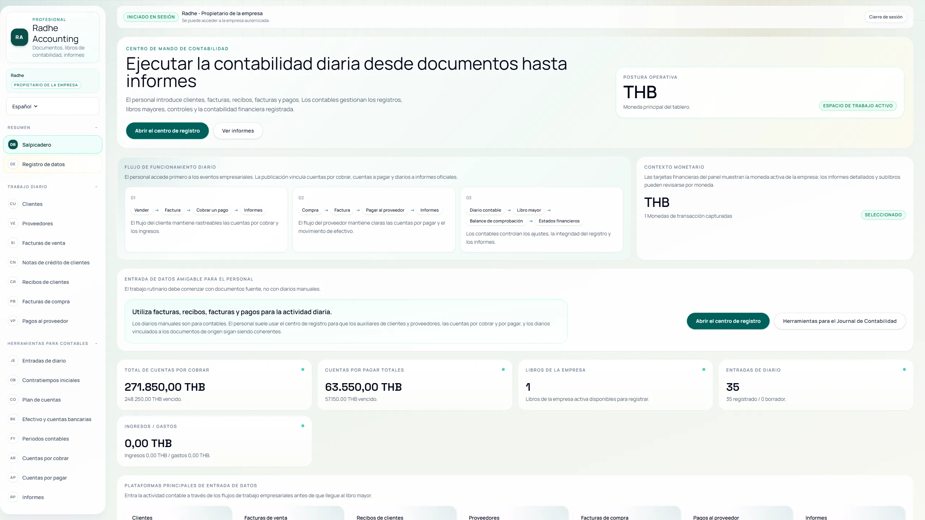Open Cuentas por pagar in sidebar

click(x=53, y=477)
